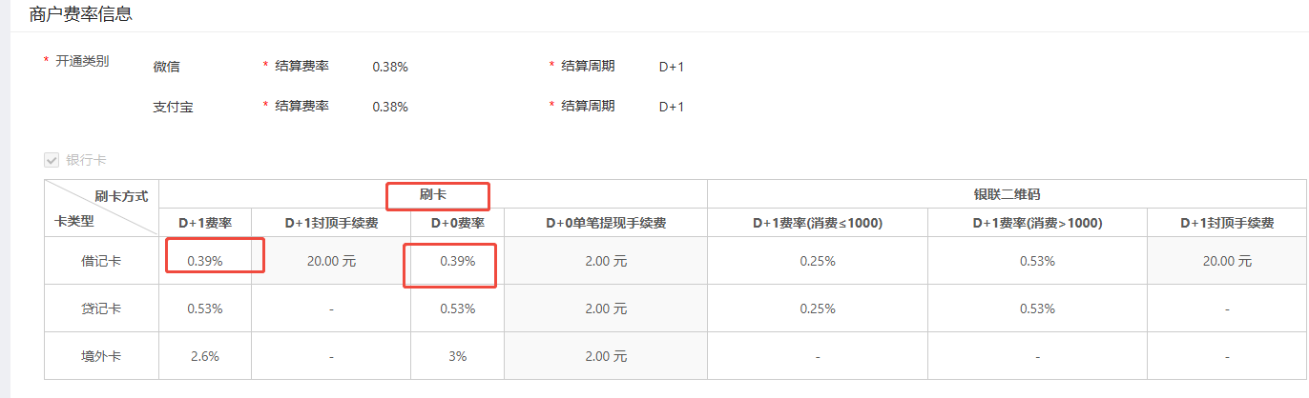1309x398 pixels.
Task: Click the 借记卡 row label
Action: [101, 261]
